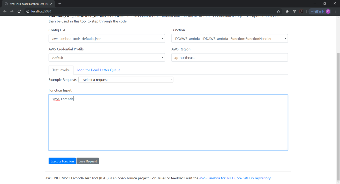Screen dimensions: 340x184
Task: Click the Example Requests label
Action: pos(63,80)
